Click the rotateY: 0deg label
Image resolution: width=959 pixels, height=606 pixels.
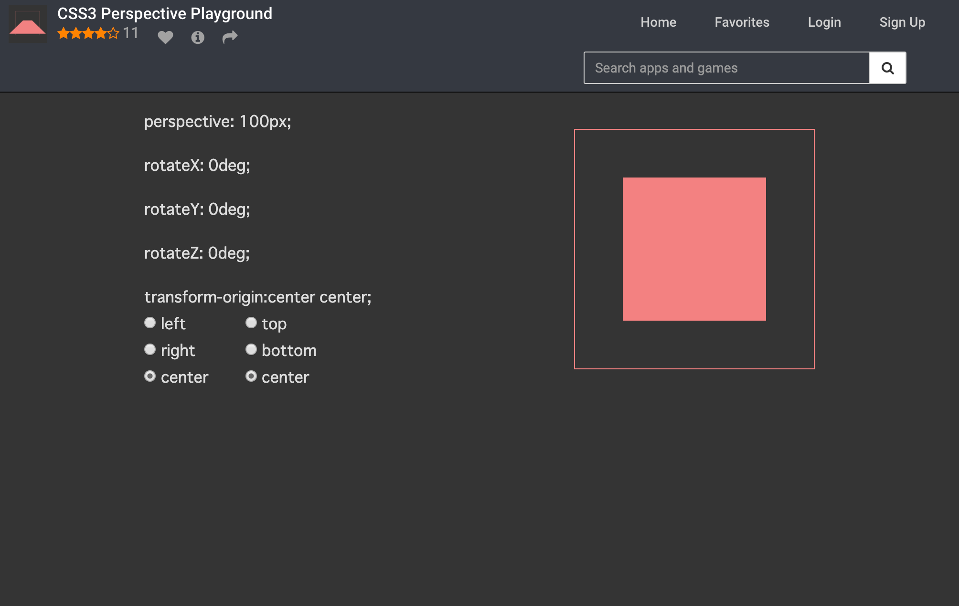pos(197,209)
